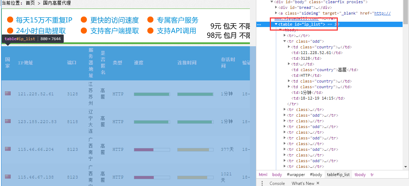Click the td 121.228.52.61 node in DevTools

[x=317, y=53]
